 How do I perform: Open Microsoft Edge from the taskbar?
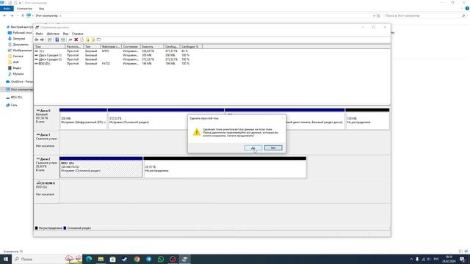(x=89, y=259)
